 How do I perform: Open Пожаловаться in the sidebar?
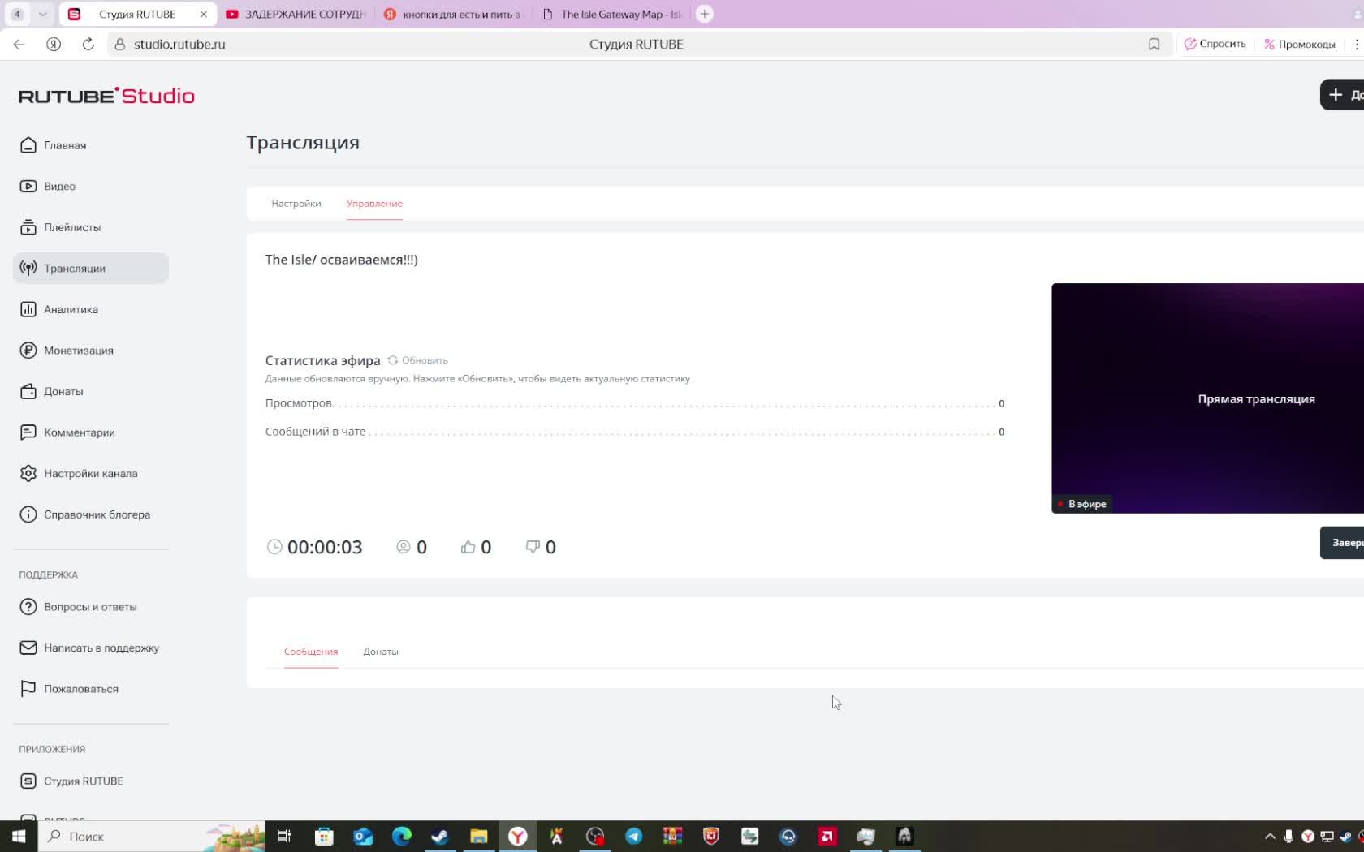(x=69, y=689)
